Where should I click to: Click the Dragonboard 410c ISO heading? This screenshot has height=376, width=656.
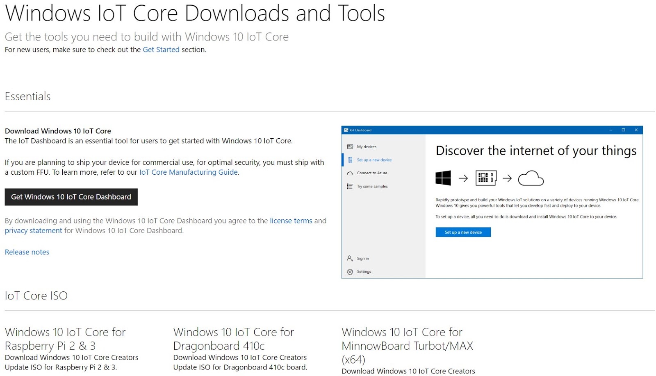click(233, 339)
